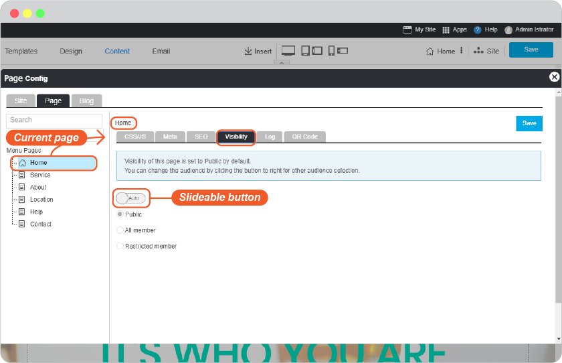Click the Home house icon in toolbar
Screen dimensions: 562x363
point(430,52)
